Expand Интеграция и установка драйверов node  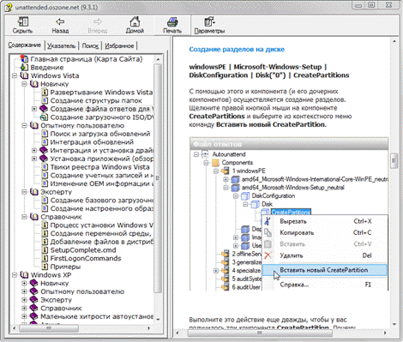[34, 150]
